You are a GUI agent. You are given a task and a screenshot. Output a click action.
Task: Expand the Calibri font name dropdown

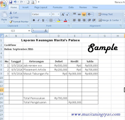tap(50, 14)
